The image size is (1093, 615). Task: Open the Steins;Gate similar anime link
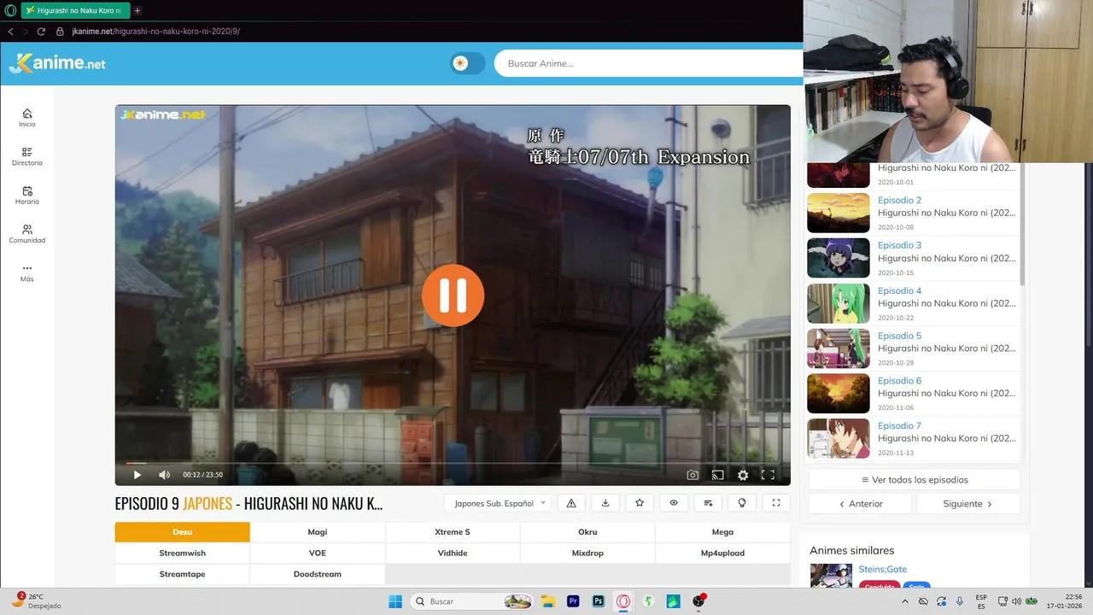click(x=883, y=569)
